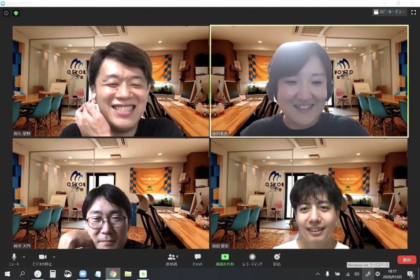Open Chrome from the Windows taskbar
Image resolution: width=420 pixels, height=280 pixels.
pos(113,274)
